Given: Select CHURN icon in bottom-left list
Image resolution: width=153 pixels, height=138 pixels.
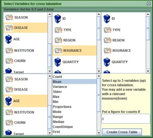Looking at the screenshot, I should (x=9, y=123).
